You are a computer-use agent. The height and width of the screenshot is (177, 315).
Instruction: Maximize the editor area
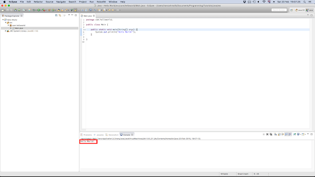point(312,15)
